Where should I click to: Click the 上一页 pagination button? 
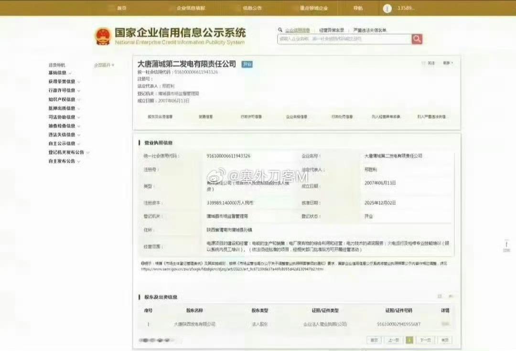coord(393,340)
